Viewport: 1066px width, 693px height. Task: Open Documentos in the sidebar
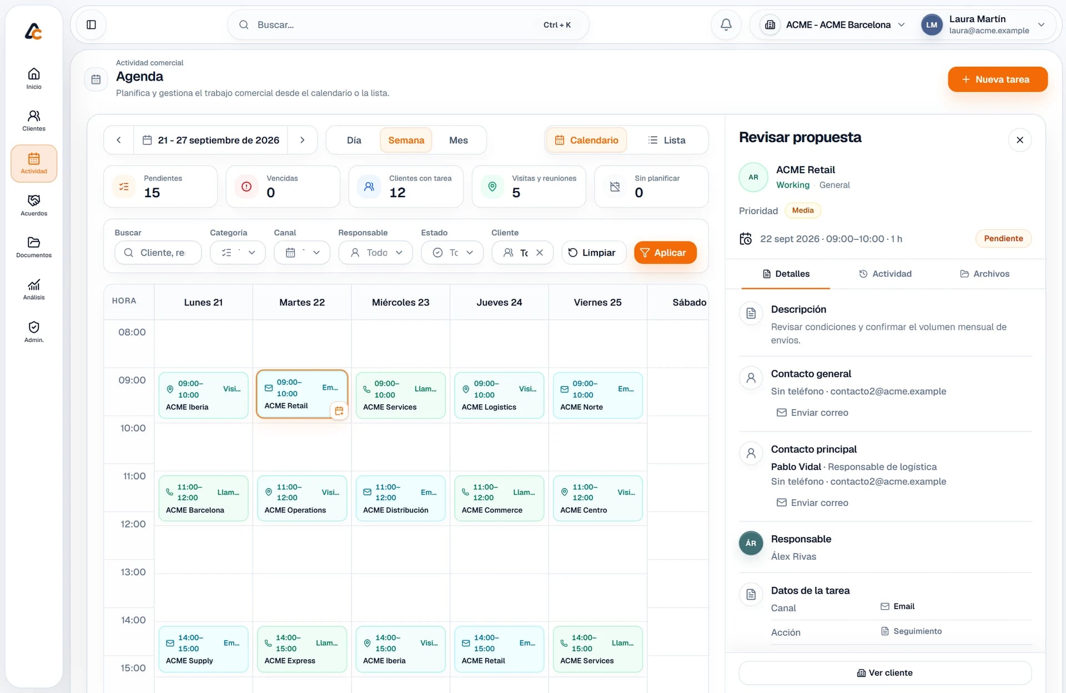tap(34, 248)
